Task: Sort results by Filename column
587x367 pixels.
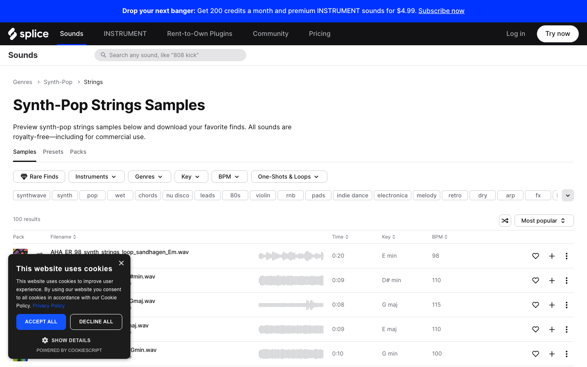Action: point(64,237)
